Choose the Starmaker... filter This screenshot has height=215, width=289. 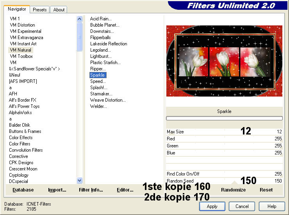(101, 94)
